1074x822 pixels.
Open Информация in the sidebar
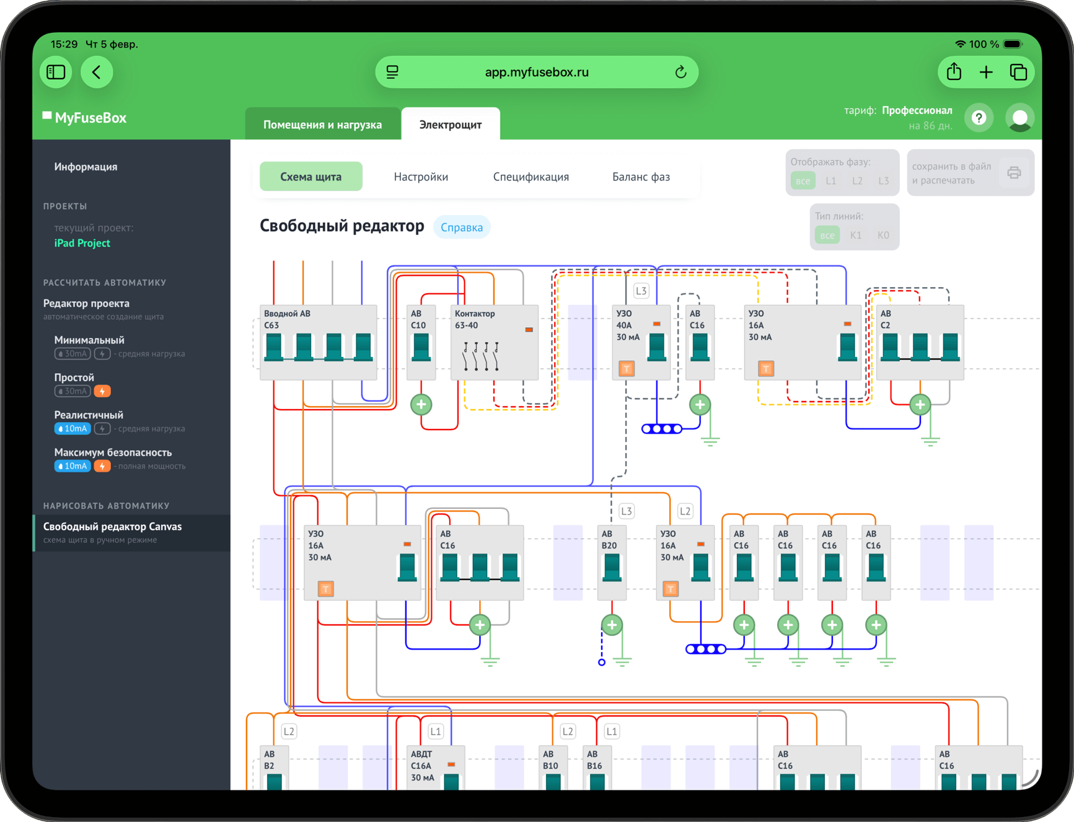[x=86, y=167]
